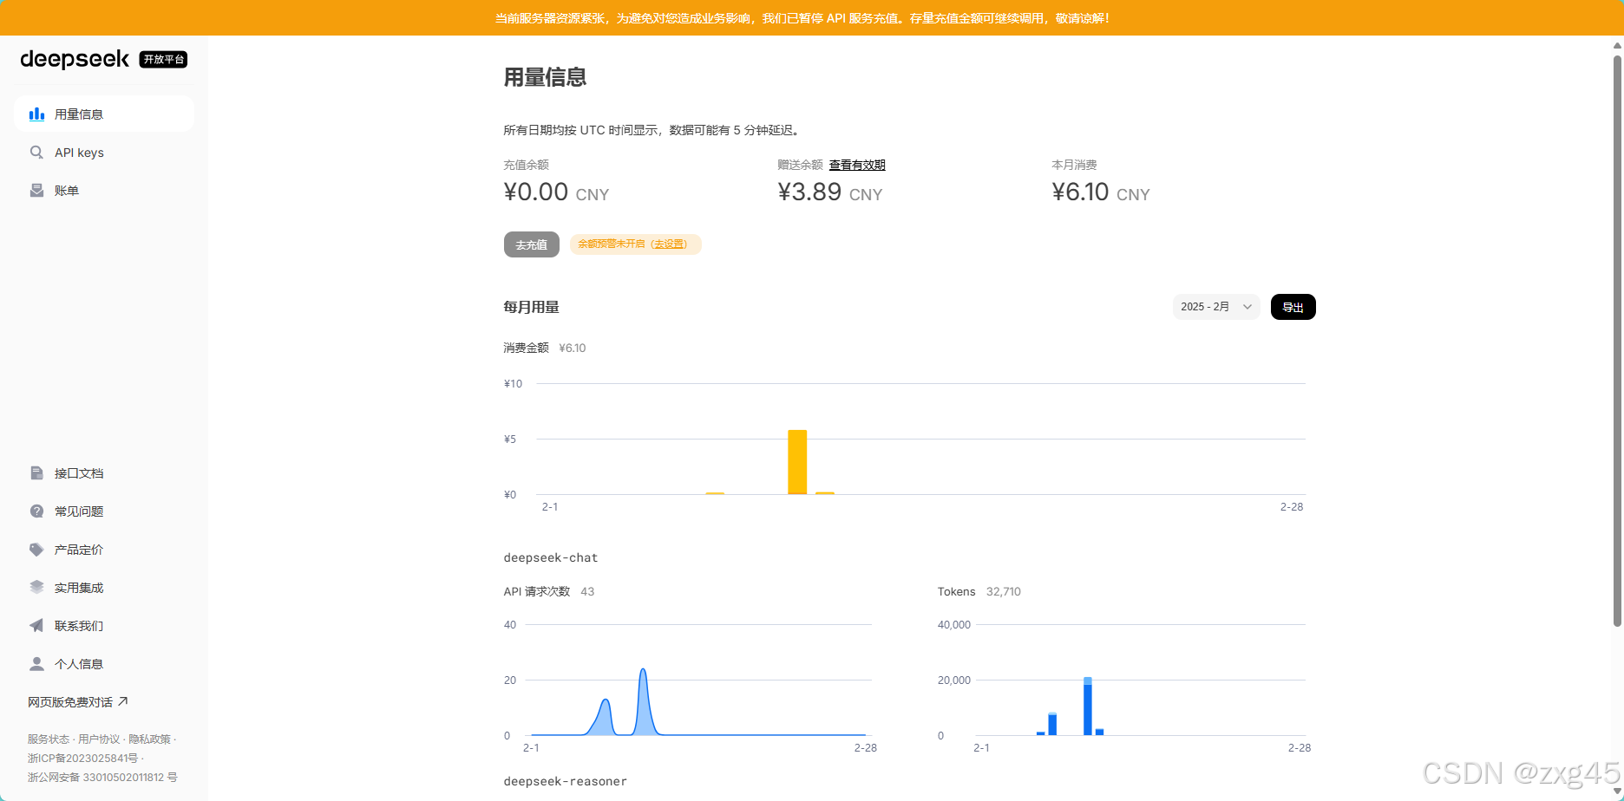Screen dimensions: 1624x801
Task: Click the ¥0.00 CNY recharge balance value
Action: [x=556, y=192]
